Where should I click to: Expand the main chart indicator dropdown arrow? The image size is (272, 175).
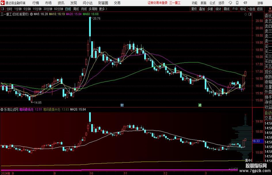point(31,14)
